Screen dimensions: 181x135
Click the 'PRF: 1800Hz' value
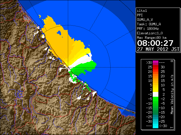[x=148, y=29]
